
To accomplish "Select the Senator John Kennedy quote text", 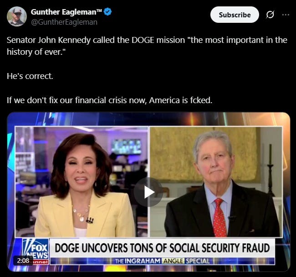I will pos(147,46).
